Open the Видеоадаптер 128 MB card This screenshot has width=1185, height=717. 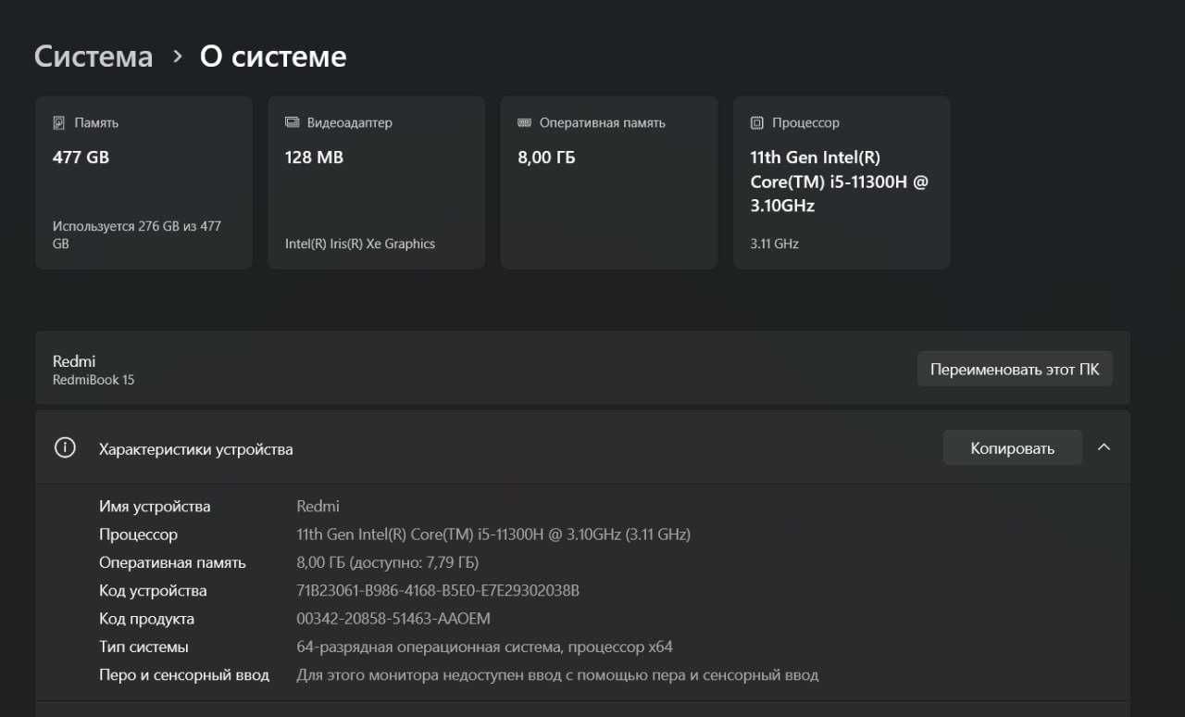376,182
